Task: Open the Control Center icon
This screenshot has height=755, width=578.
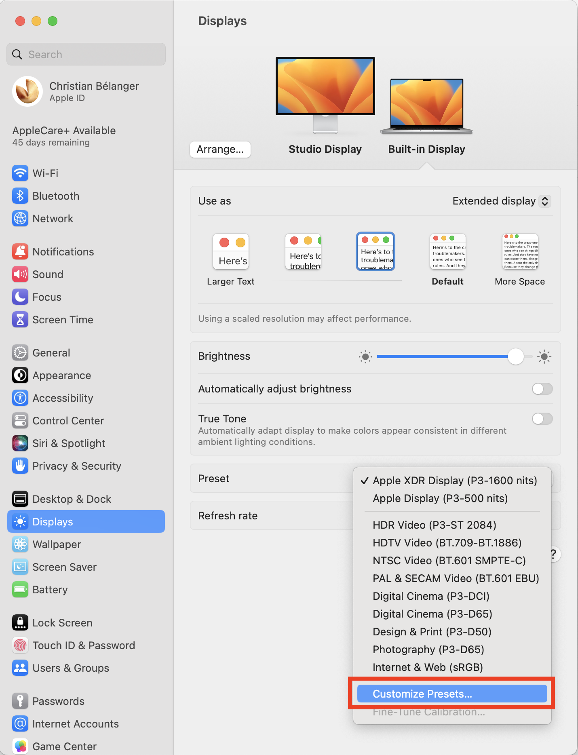Action: 20,421
